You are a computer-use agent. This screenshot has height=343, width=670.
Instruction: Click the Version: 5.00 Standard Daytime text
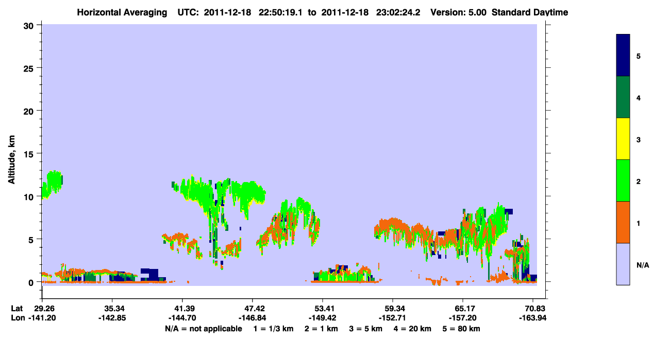tap(499, 12)
